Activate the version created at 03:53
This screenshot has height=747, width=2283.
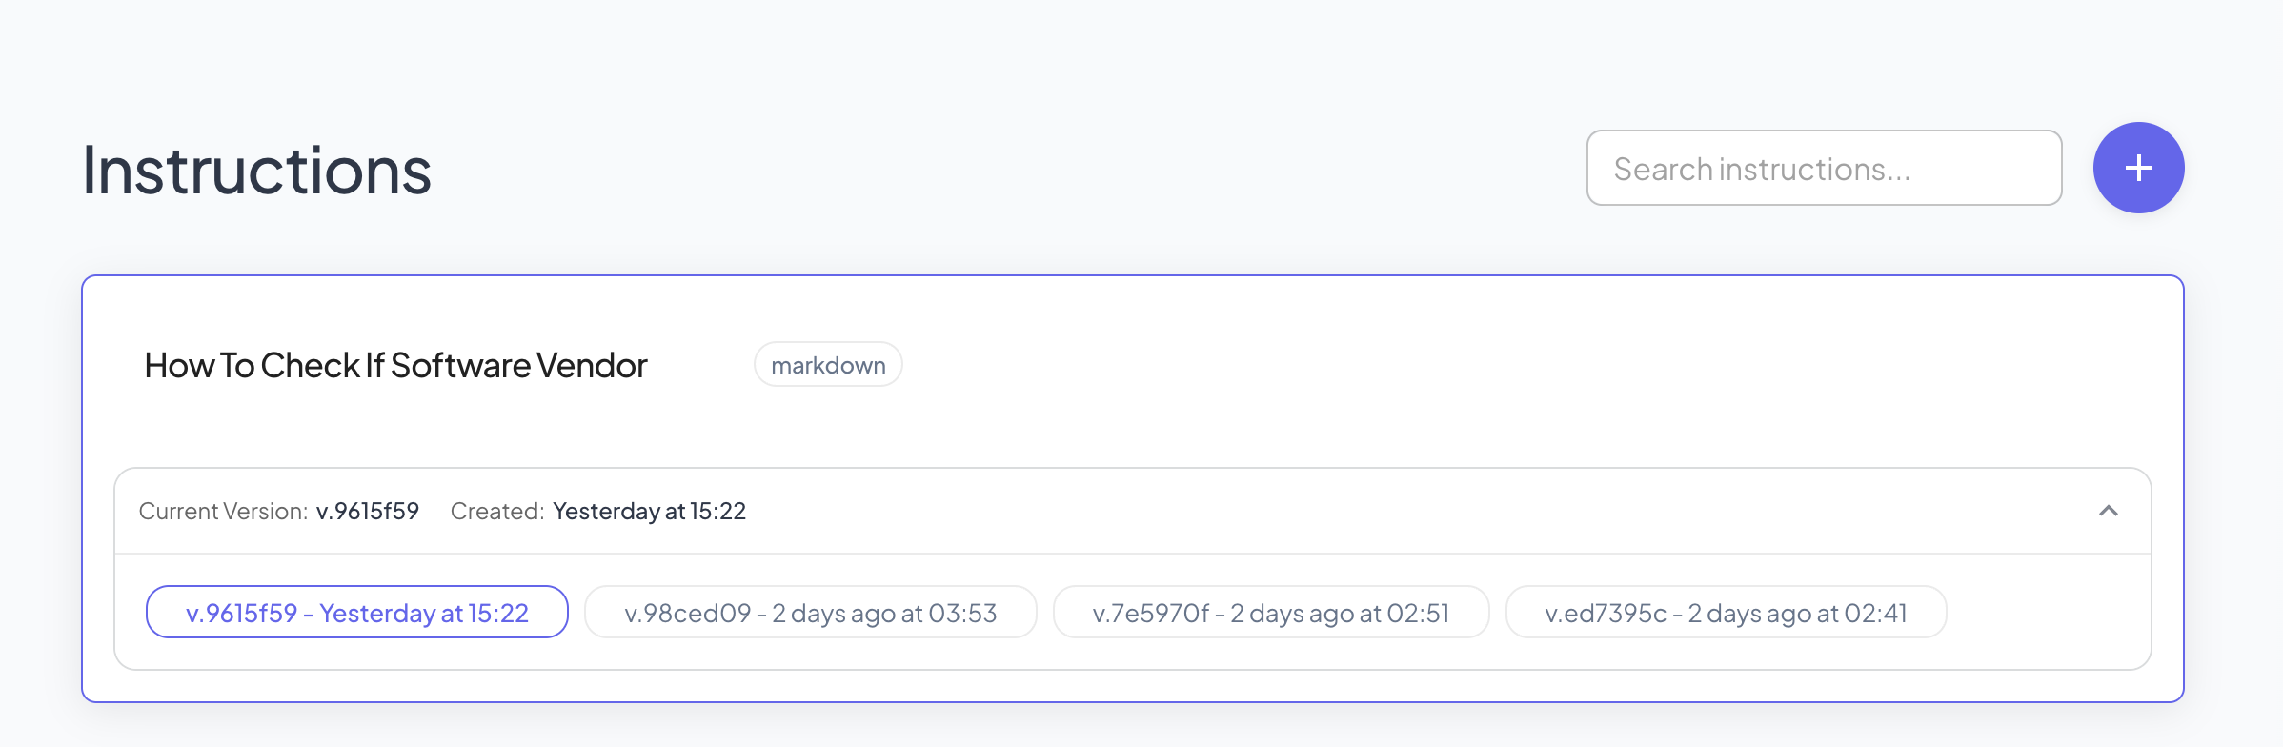point(810,612)
